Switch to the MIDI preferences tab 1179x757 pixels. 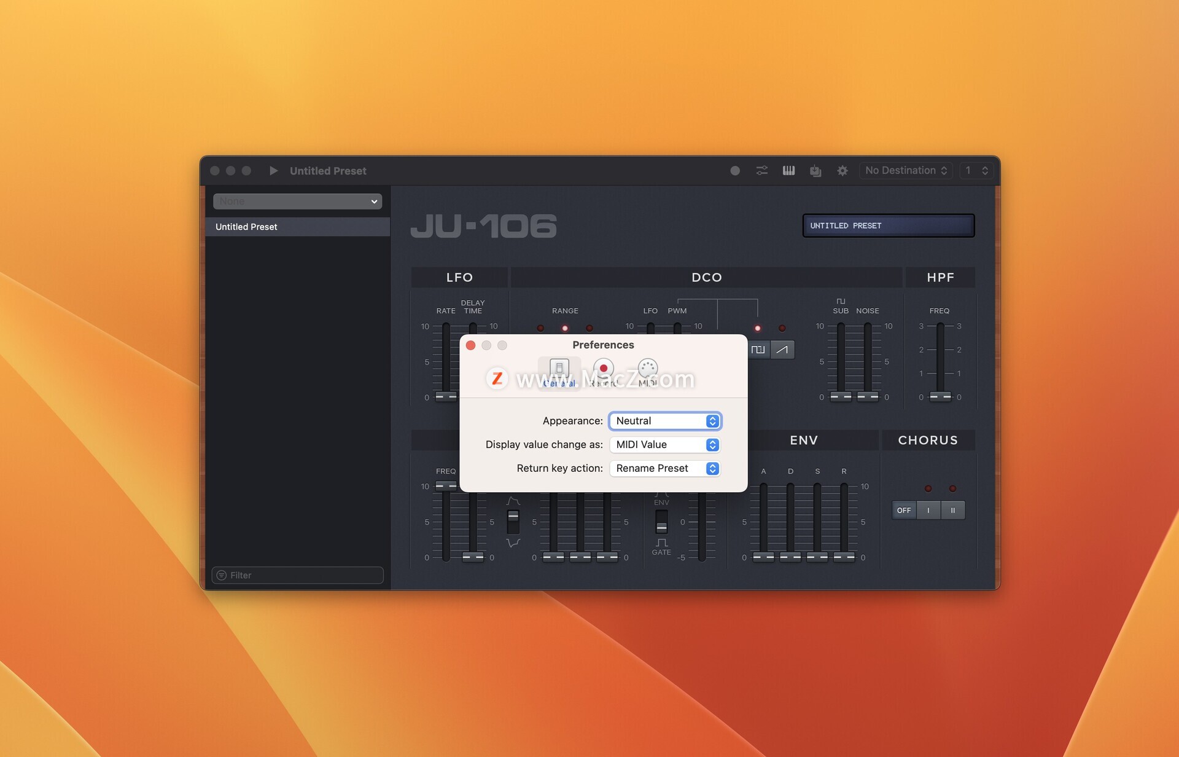point(648,372)
